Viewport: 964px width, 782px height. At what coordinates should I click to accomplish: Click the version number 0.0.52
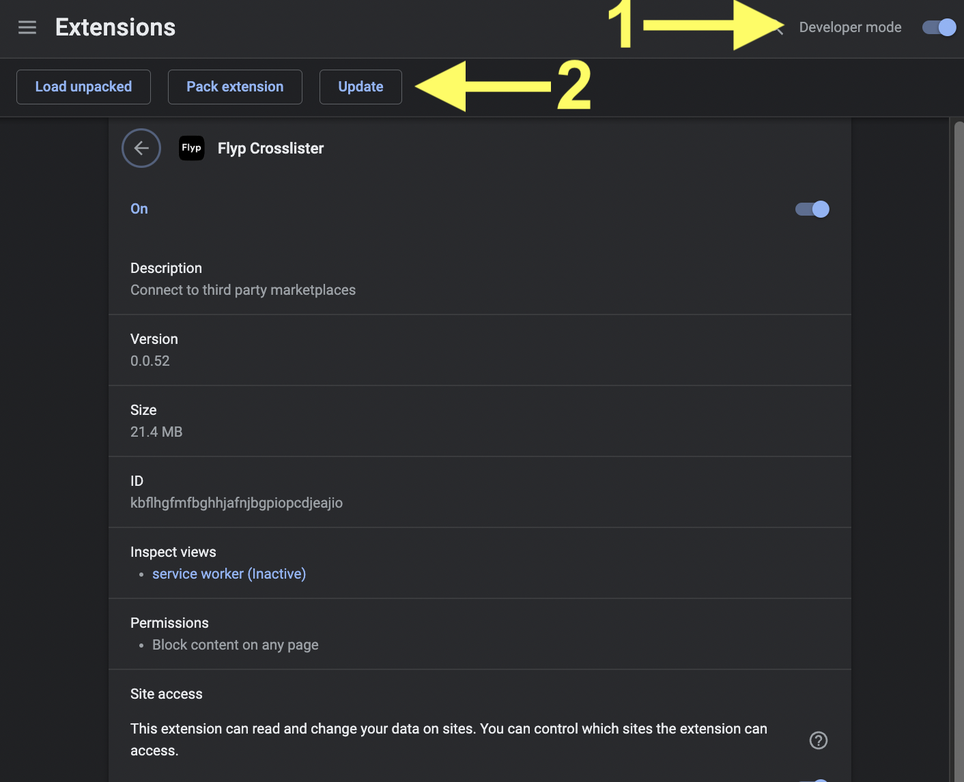coord(150,361)
